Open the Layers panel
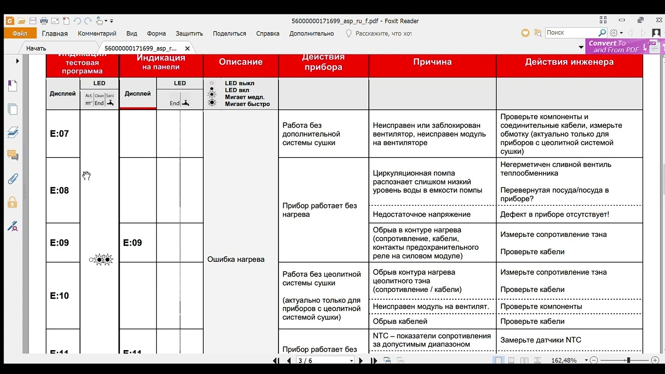The height and width of the screenshot is (374, 665). [12, 132]
